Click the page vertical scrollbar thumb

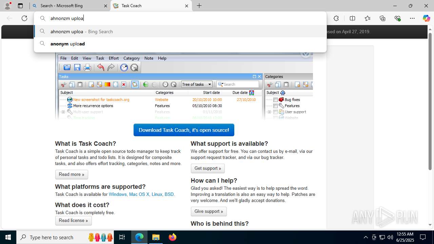click(430, 102)
